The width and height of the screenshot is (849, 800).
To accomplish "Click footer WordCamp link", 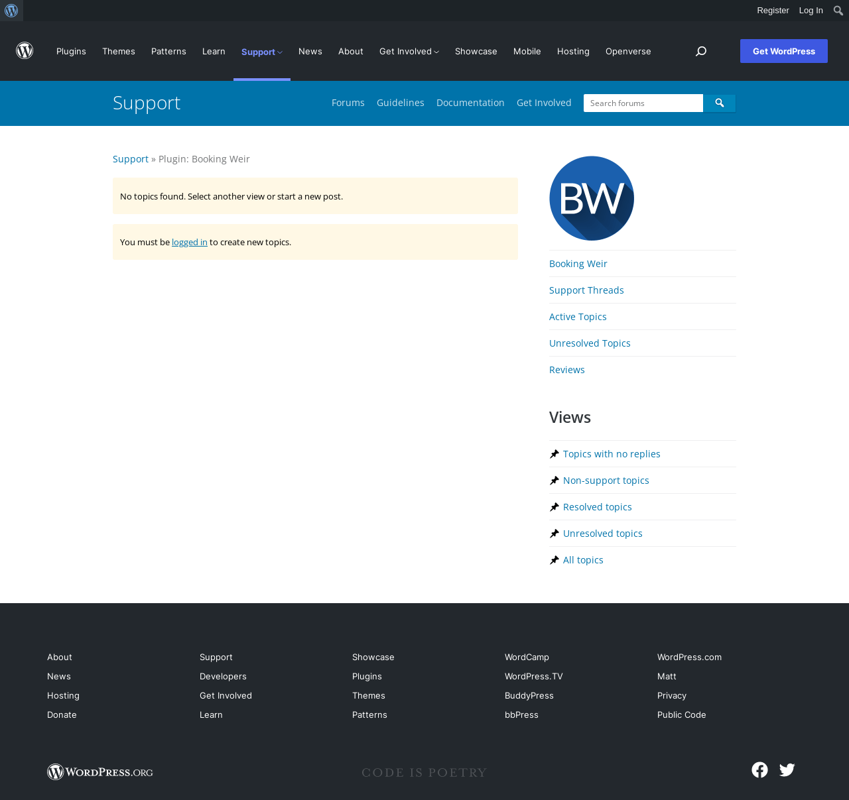I will (527, 657).
